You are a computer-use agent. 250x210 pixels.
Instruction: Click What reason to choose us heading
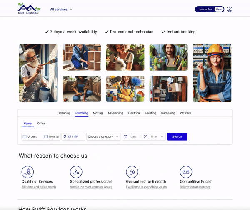pyautogui.click(x=53, y=156)
